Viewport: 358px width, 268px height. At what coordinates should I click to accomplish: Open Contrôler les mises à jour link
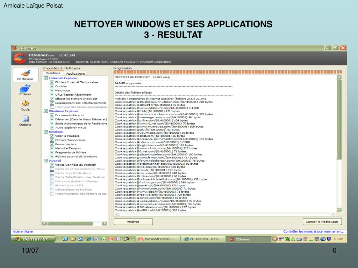[314, 232]
